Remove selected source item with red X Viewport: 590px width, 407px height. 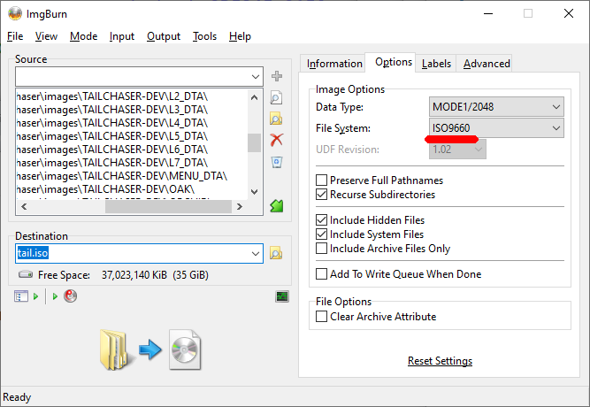[x=276, y=140]
